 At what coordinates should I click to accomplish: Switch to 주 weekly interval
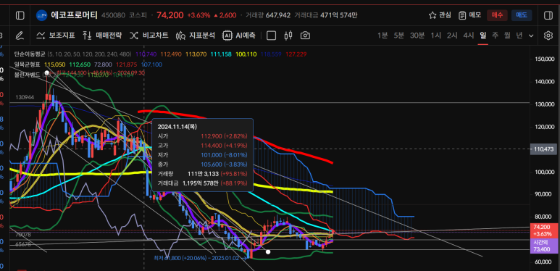(495, 36)
